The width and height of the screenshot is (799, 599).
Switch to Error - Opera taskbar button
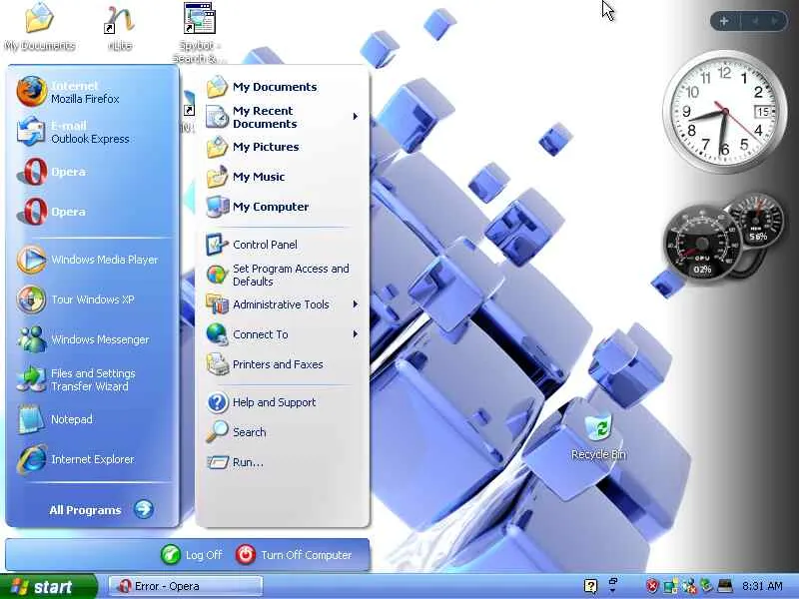(x=186, y=586)
